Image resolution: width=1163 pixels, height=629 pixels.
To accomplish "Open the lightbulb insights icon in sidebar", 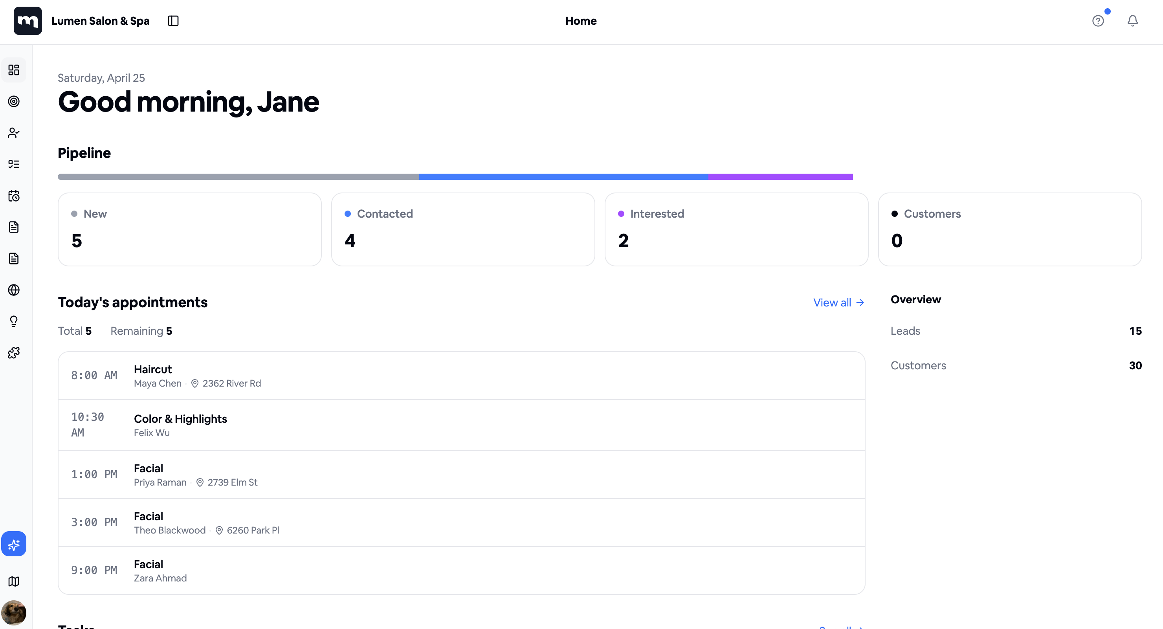I will pyautogui.click(x=13, y=321).
